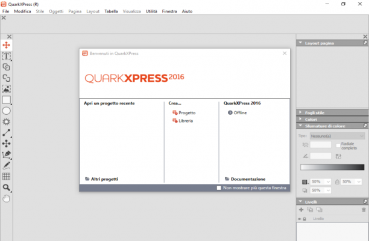The image size is (369, 241).
Task: Close the measurements bar at top
Action: pos(4,17)
